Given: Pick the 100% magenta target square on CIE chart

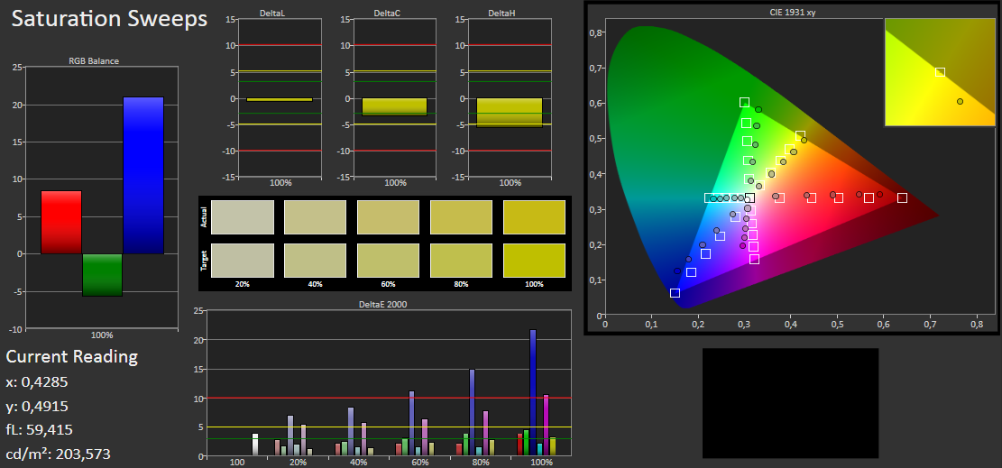Looking at the screenshot, I should pos(755,259).
